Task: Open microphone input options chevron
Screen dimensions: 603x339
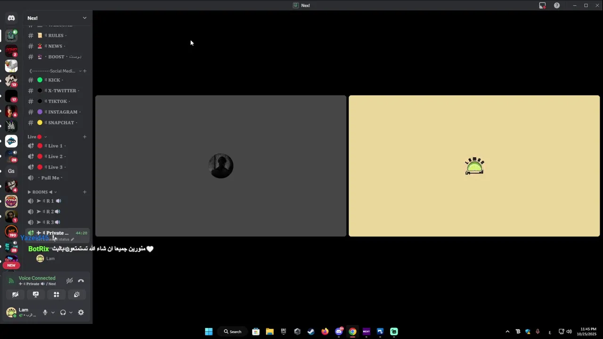Action: [53, 312]
